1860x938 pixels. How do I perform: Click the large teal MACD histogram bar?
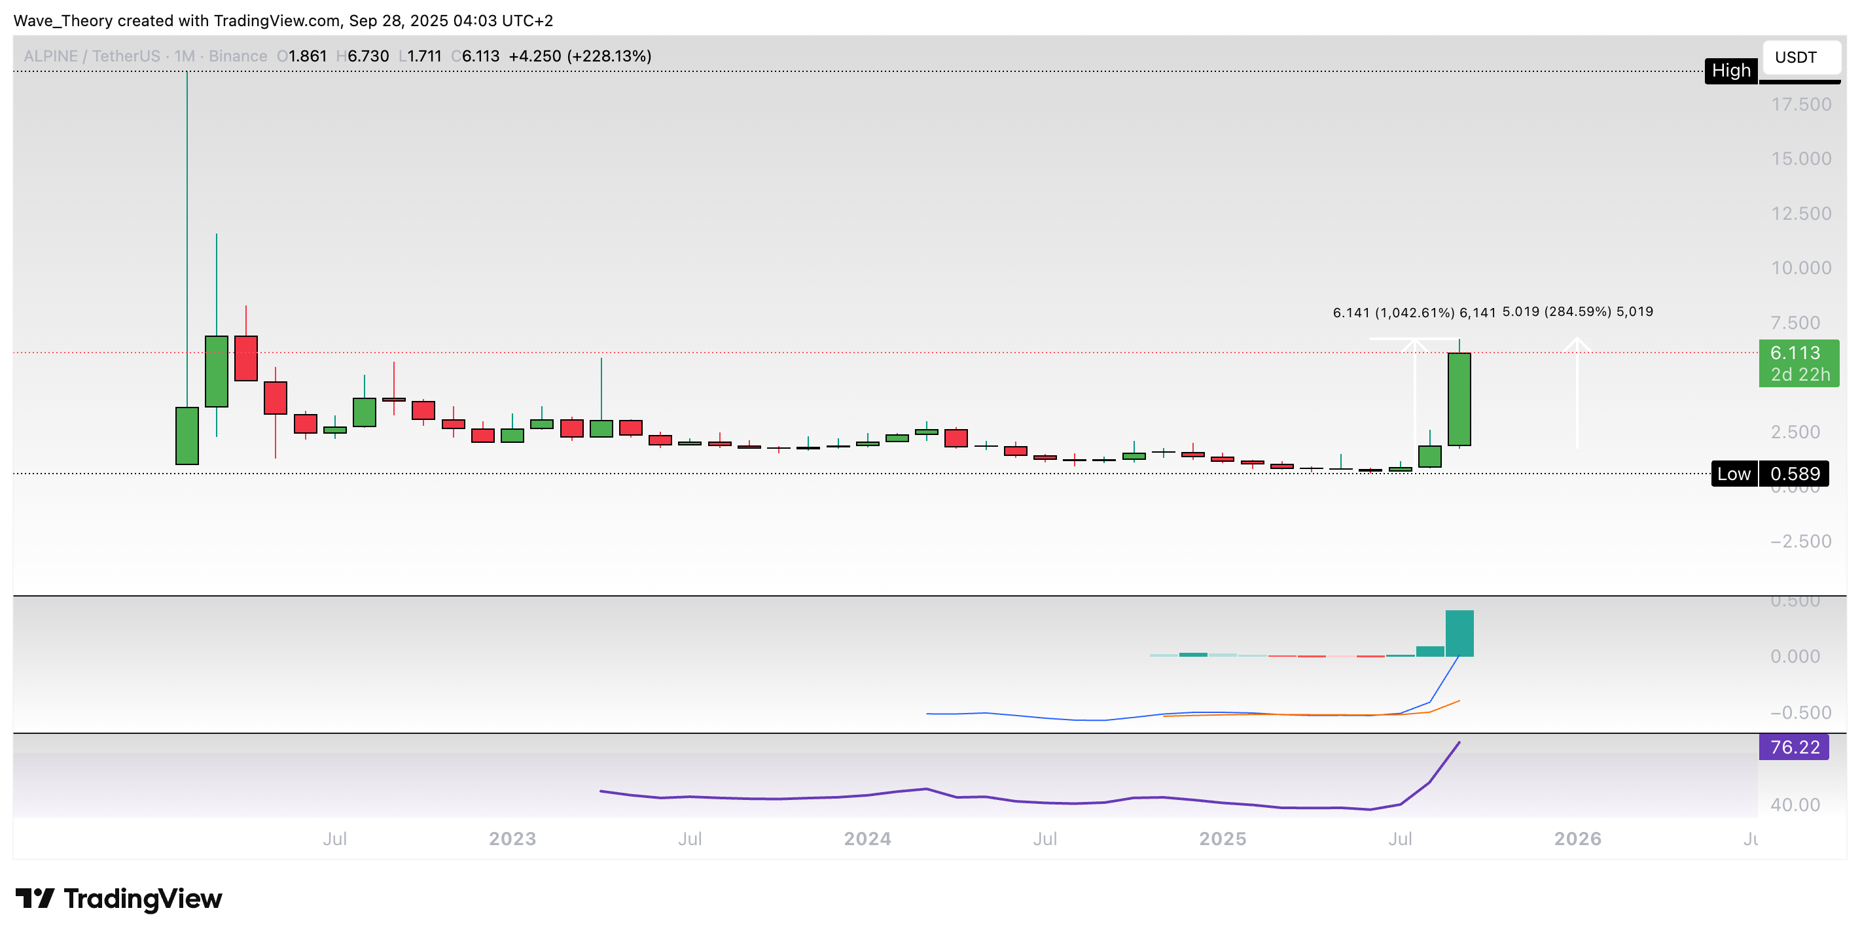point(1459,633)
